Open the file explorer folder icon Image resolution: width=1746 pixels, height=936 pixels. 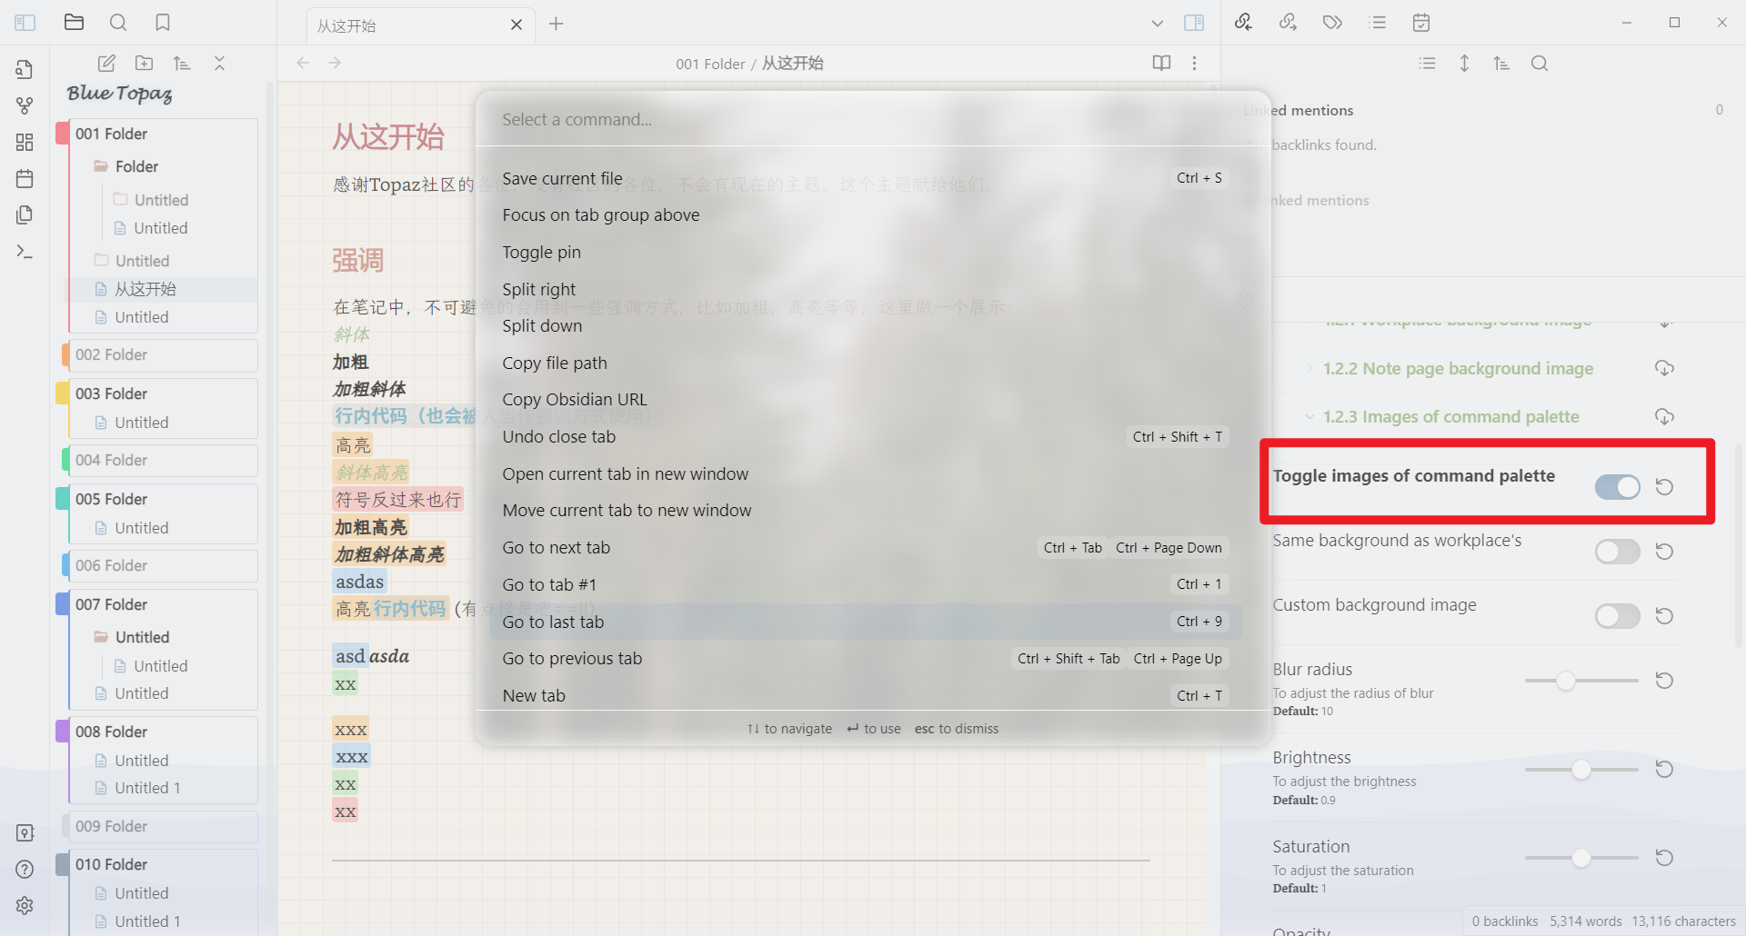pyautogui.click(x=75, y=23)
